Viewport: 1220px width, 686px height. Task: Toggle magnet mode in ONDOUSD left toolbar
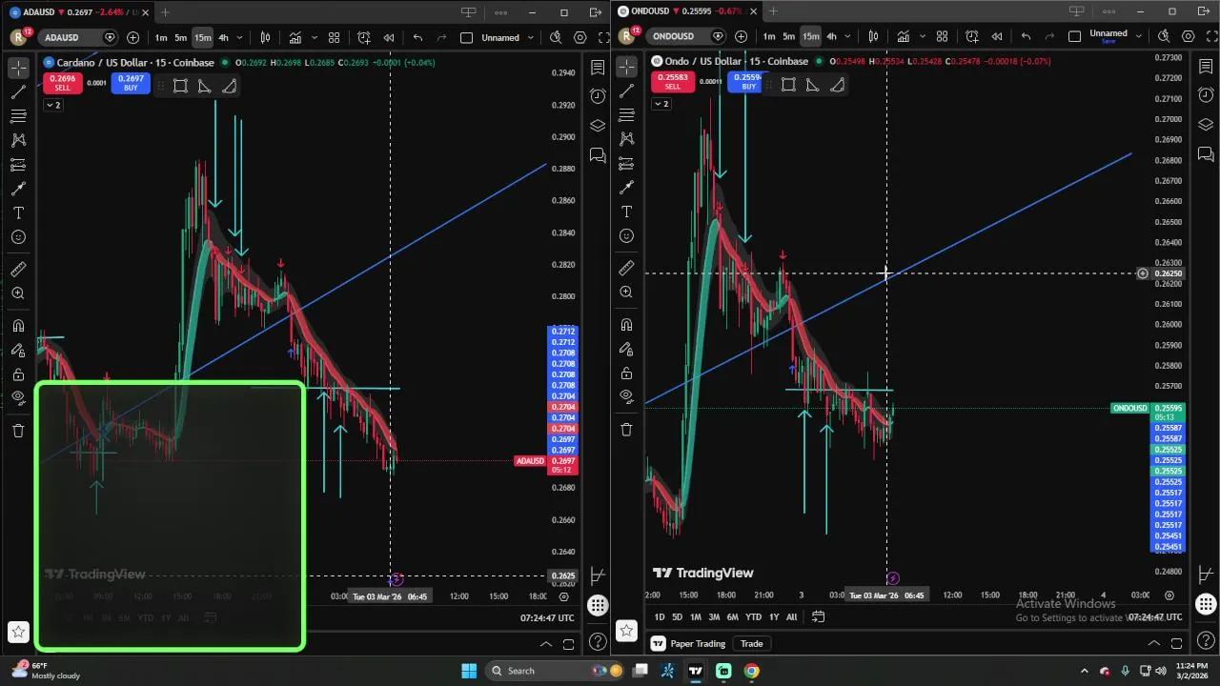(626, 325)
